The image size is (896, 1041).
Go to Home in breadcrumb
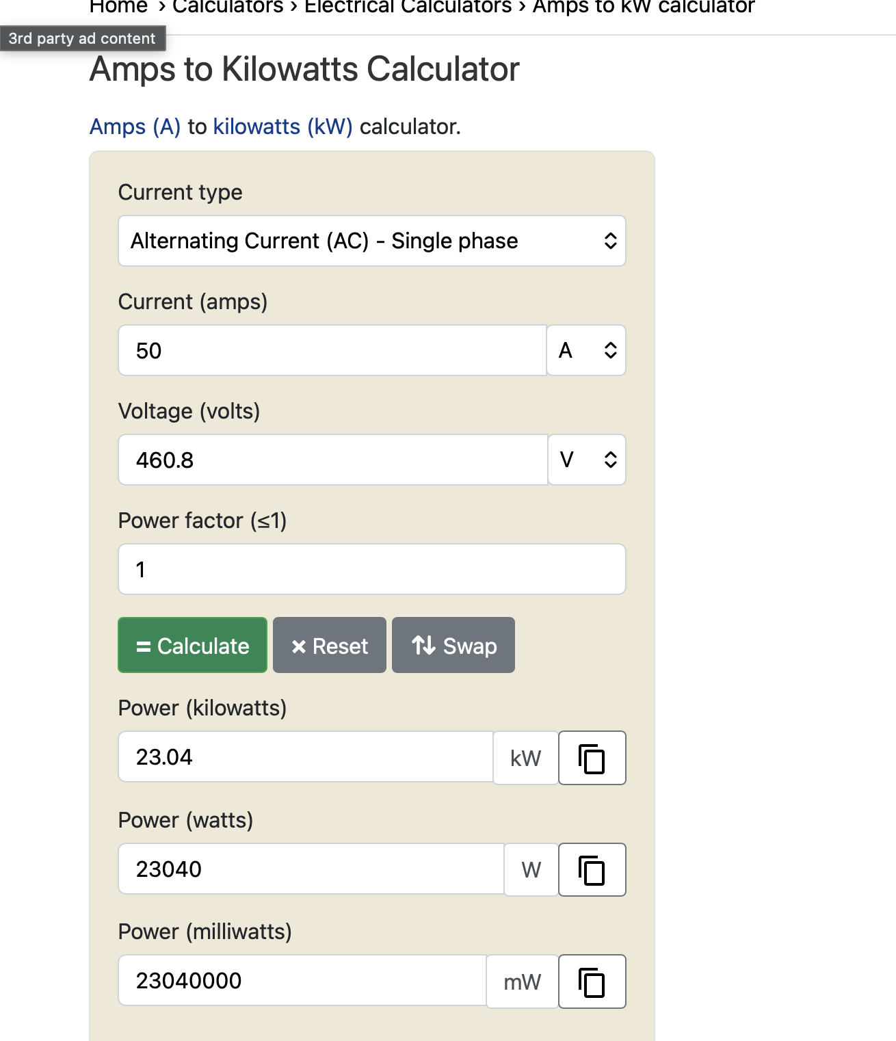tap(118, 7)
